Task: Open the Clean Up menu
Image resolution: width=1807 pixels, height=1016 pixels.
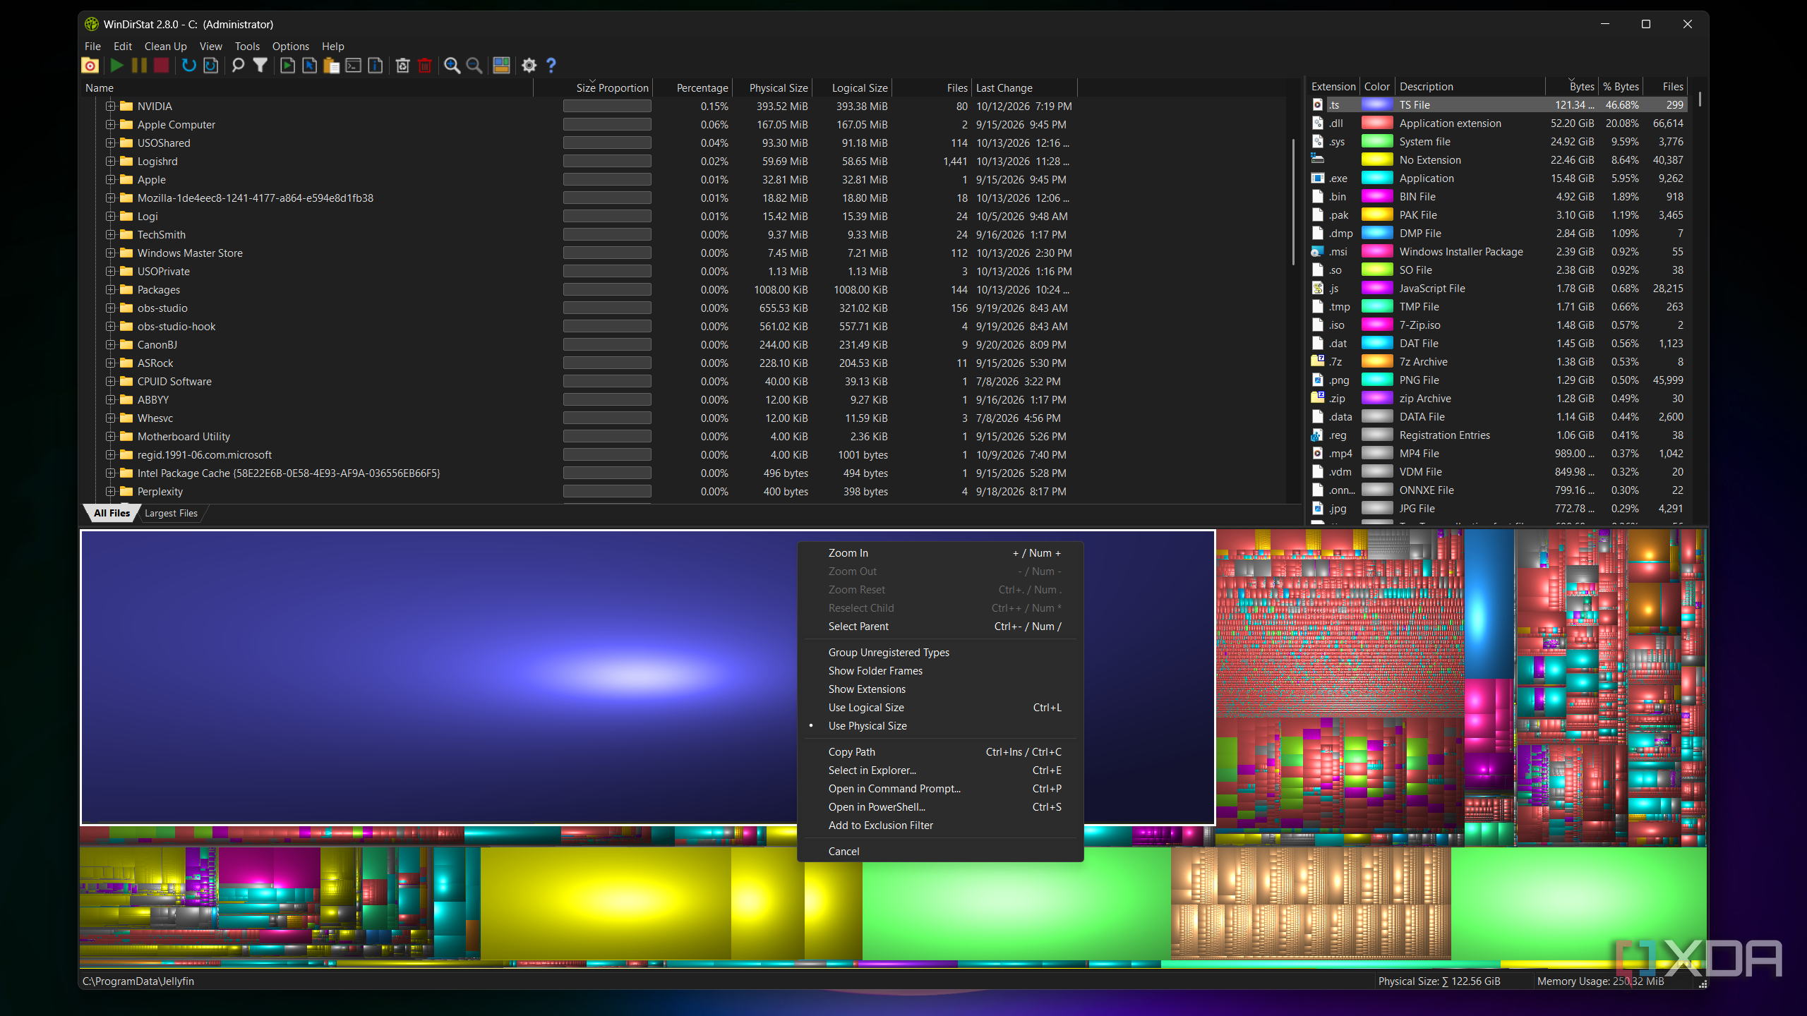Action: pyautogui.click(x=166, y=46)
